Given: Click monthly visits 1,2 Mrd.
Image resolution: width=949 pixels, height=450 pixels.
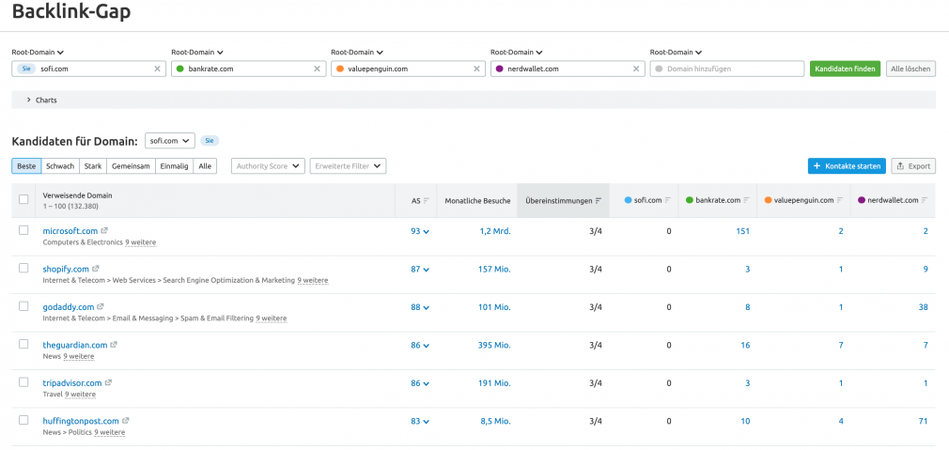Looking at the screenshot, I should click(494, 231).
